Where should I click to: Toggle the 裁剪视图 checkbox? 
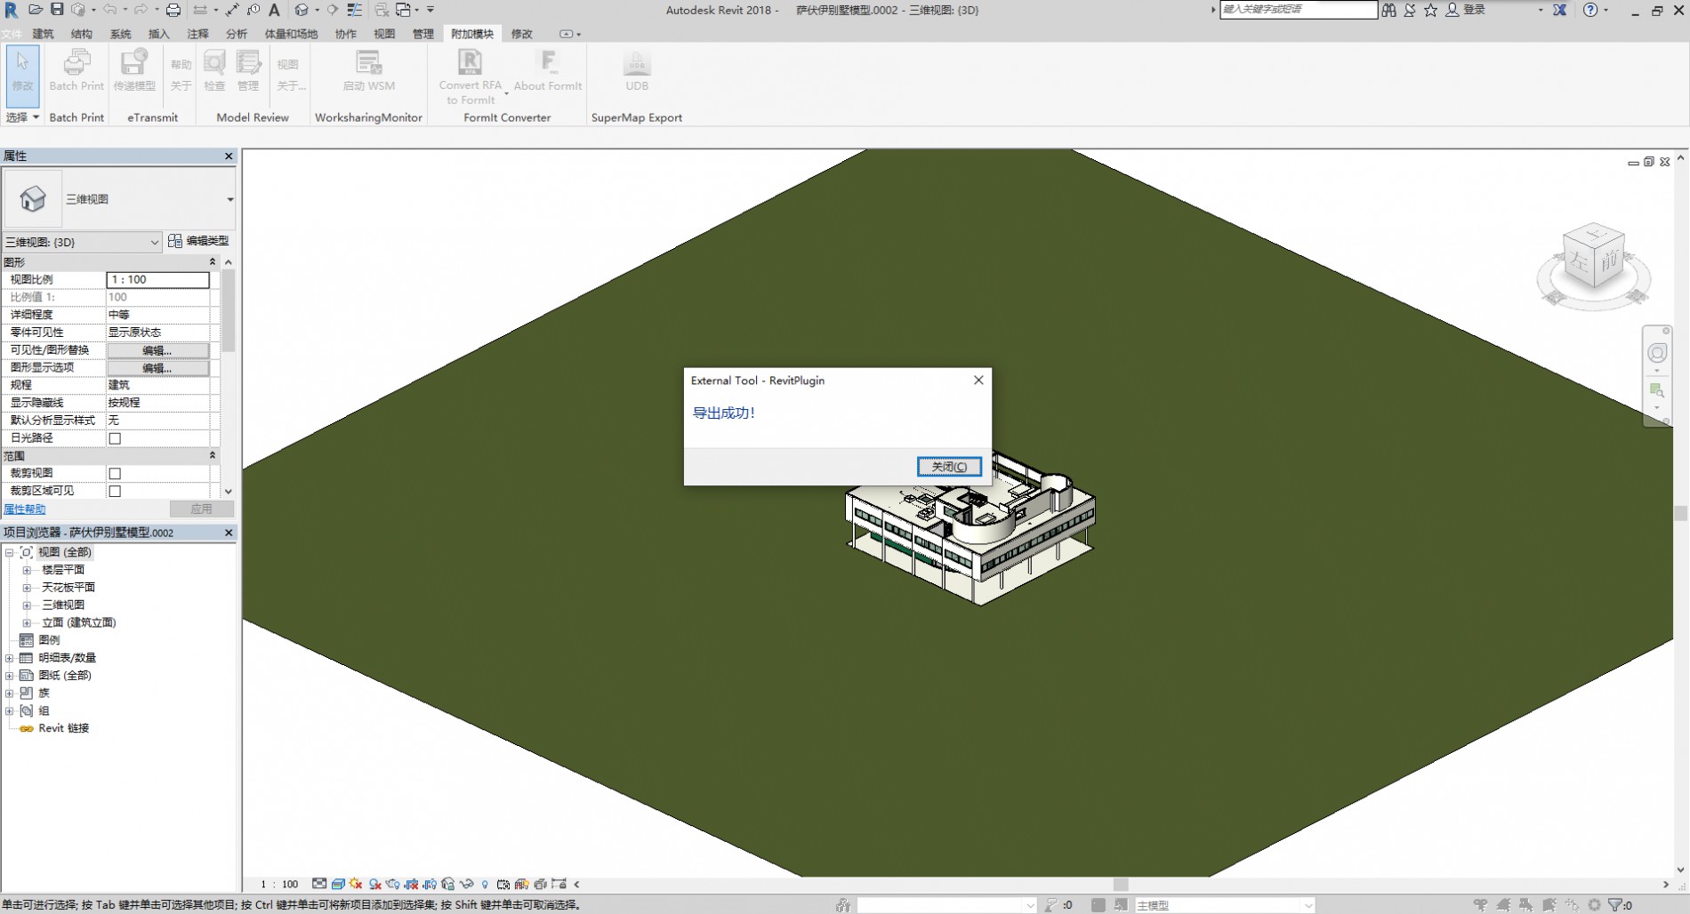pyautogui.click(x=115, y=474)
